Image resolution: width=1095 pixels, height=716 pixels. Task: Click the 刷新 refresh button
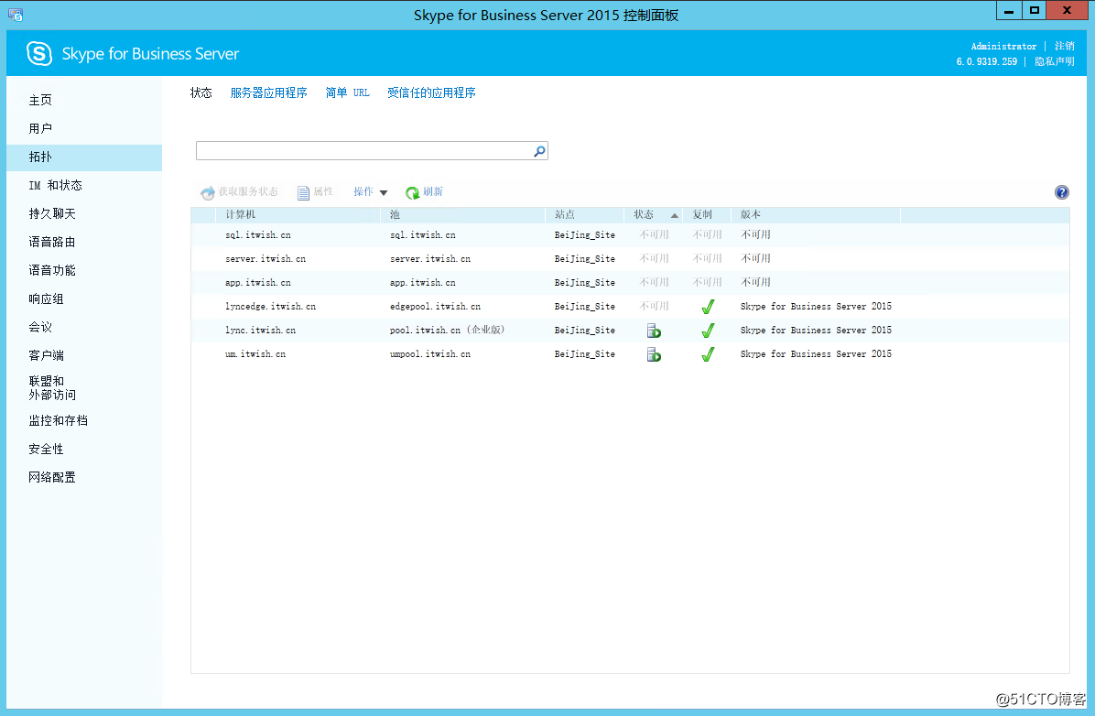[x=425, y=192]
